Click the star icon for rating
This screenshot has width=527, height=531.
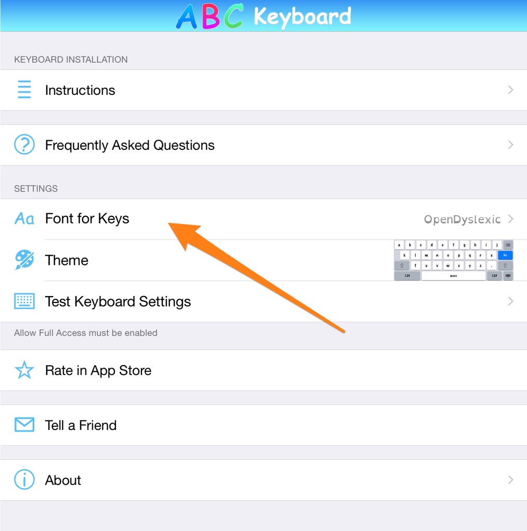pos(24,370)
